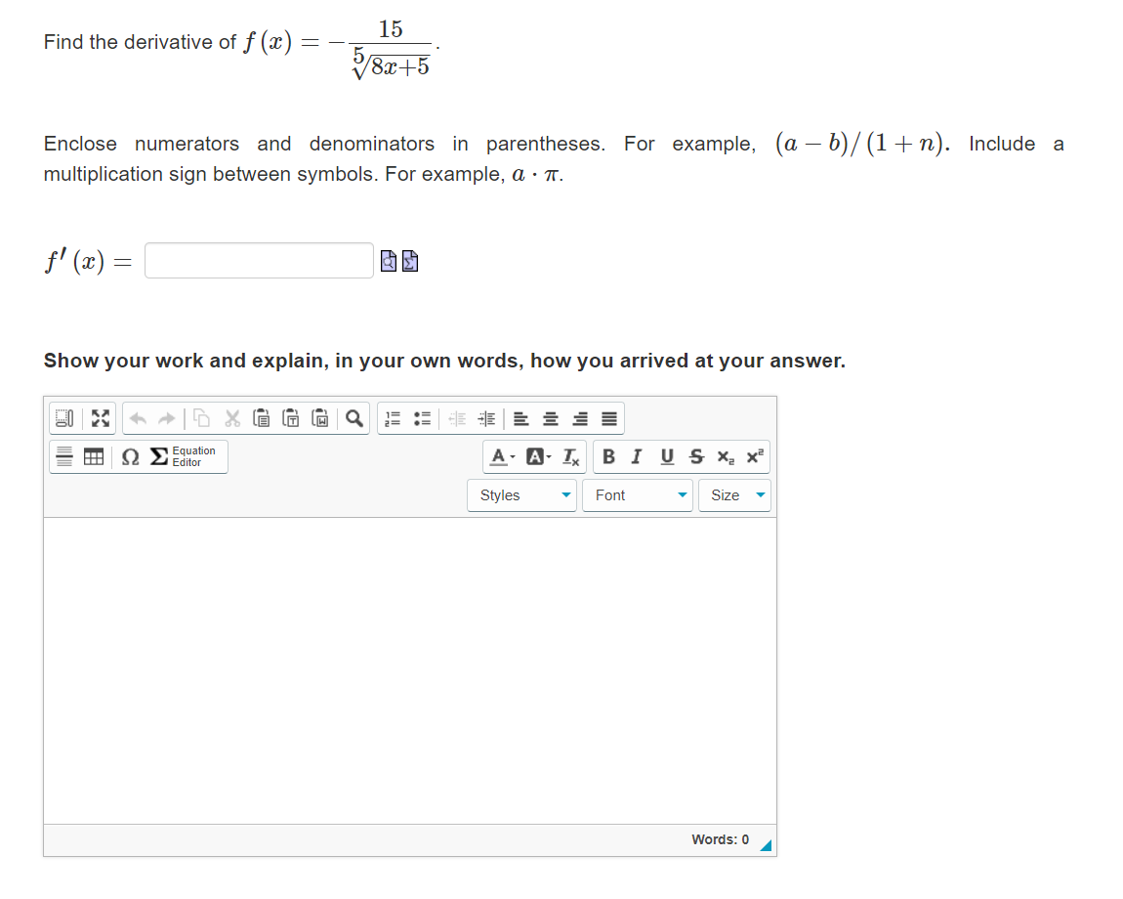Viewport: 1123px width, 899px height.
Task: Apply a numbered list
Action: pyautogui.click(x=393, y=418)
